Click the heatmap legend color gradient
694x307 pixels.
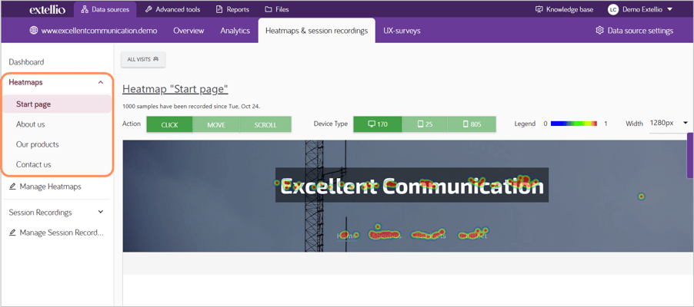[x=574, y=124]
